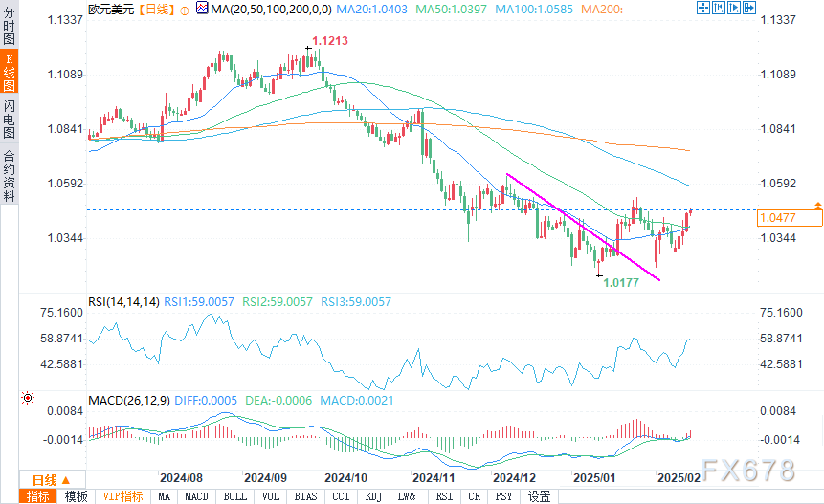
Task: Choose the CR indicator button
Action: [x=475, y=496]
